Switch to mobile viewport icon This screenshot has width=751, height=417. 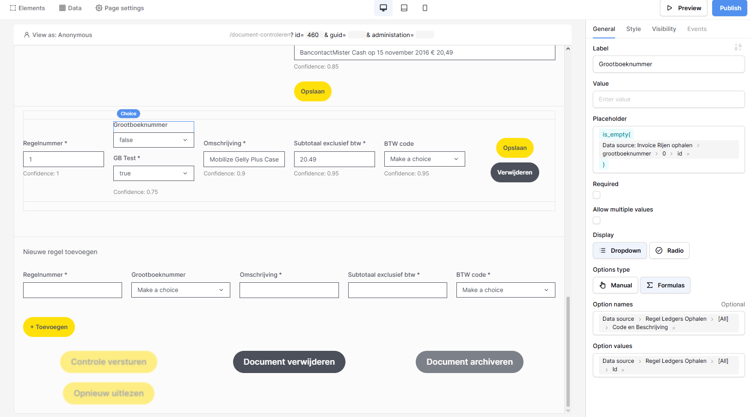pos(425,8)
